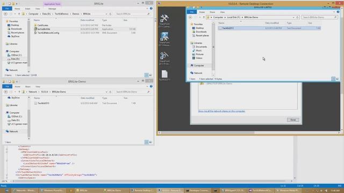Open the Share ribbon tab in BRXLite window

(27, 9)
